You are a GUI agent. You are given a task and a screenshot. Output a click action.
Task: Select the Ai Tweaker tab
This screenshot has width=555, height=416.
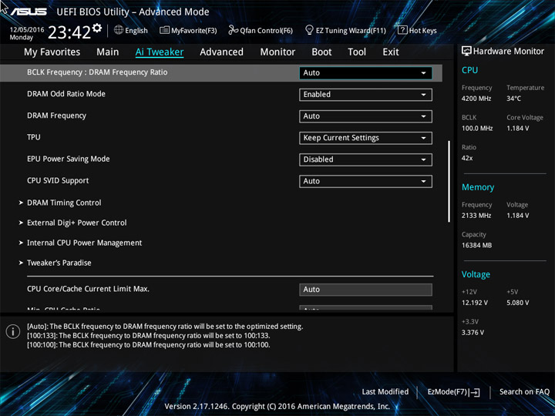pyautogui.click(x=160, y=52)
